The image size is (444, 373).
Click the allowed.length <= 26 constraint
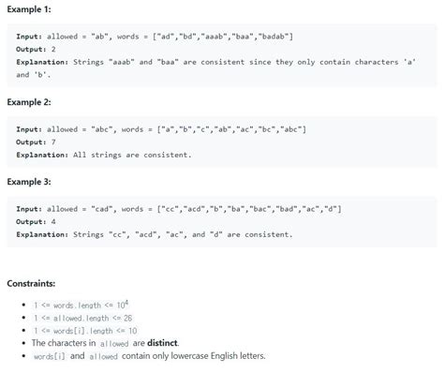point(83,318)
